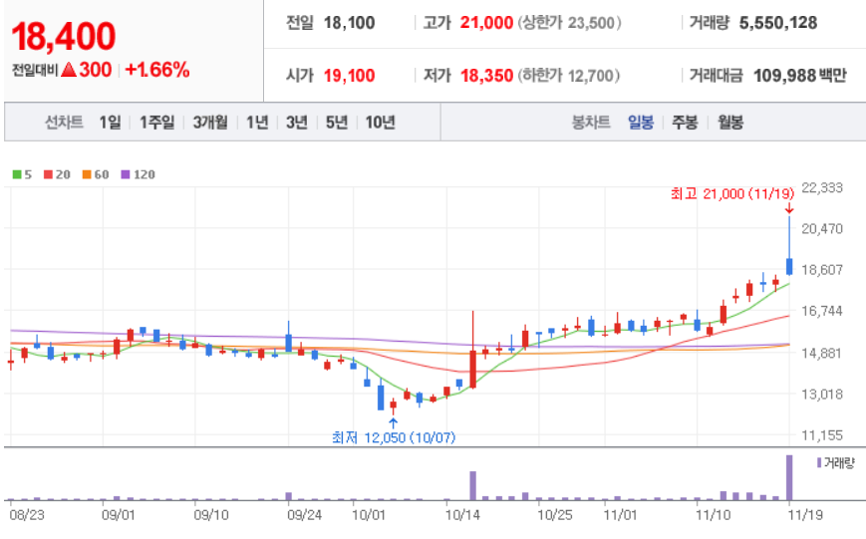
Task: Switch line chart to 3개월
Action: click(210, 123)
